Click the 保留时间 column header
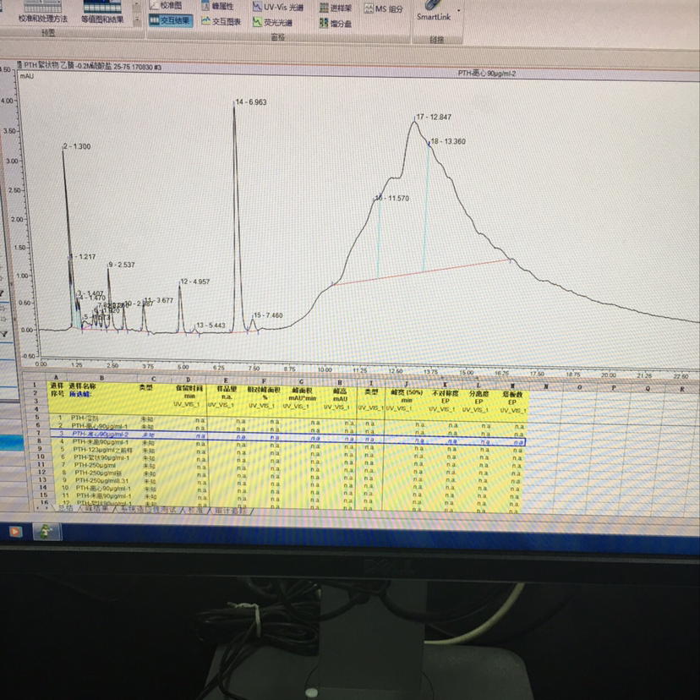The width and height of the screenshot is (700, 700). pos(189,388)
